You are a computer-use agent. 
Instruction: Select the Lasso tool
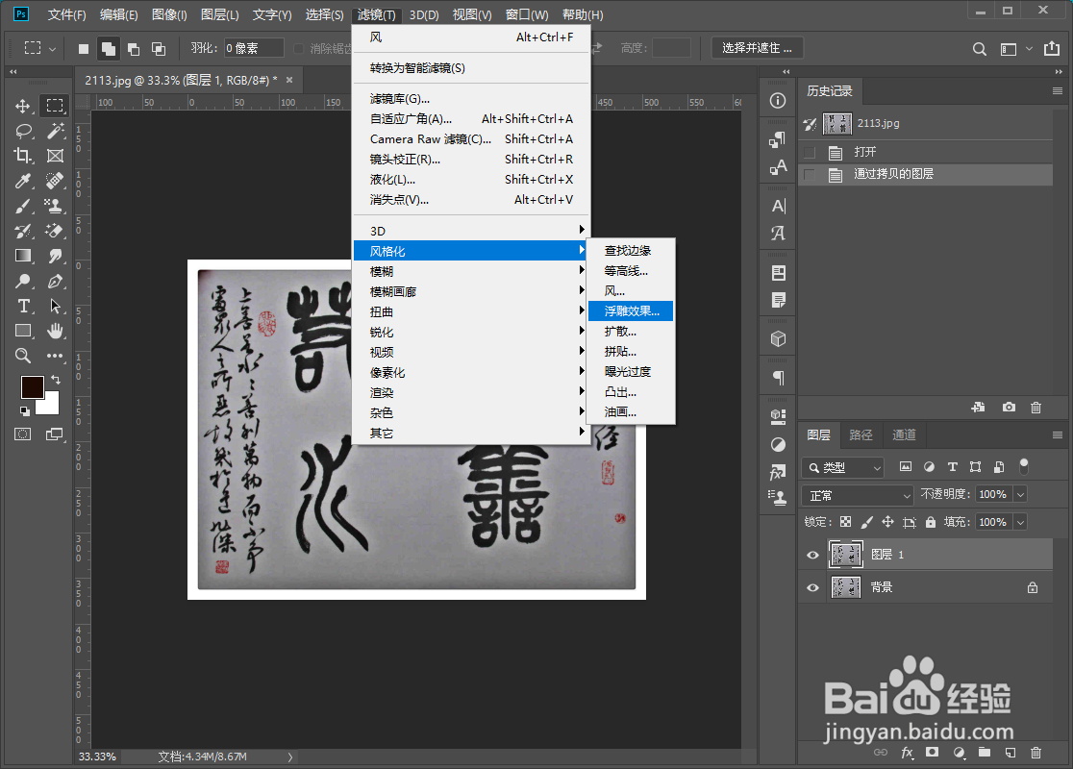(24, 131)
